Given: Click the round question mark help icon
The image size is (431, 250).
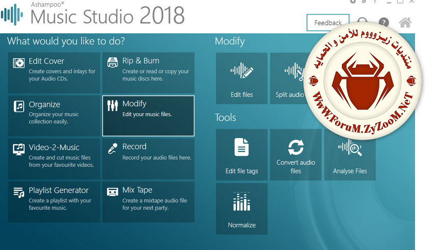Looking at the screenshot, I should [384, 22].
